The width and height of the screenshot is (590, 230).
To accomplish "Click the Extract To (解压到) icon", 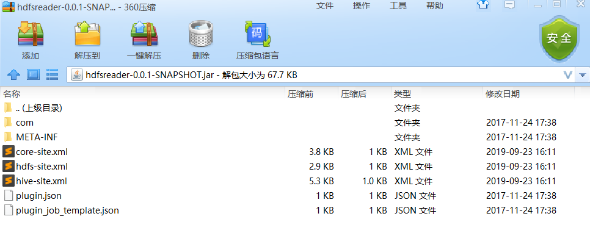I will 87,34.
